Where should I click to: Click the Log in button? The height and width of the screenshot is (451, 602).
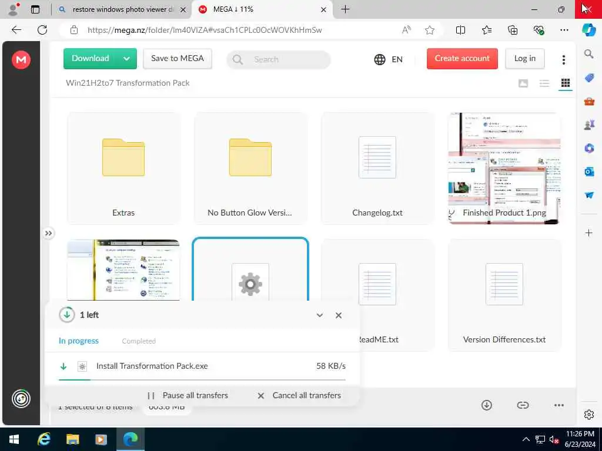(525, 58)
